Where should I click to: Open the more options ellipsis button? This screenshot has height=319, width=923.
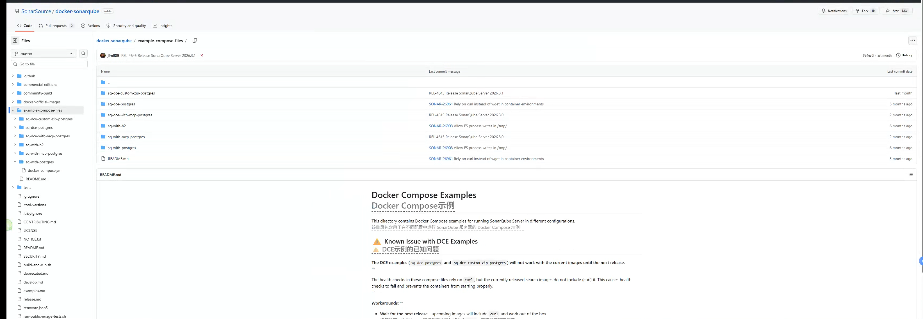tap(912, 40)
